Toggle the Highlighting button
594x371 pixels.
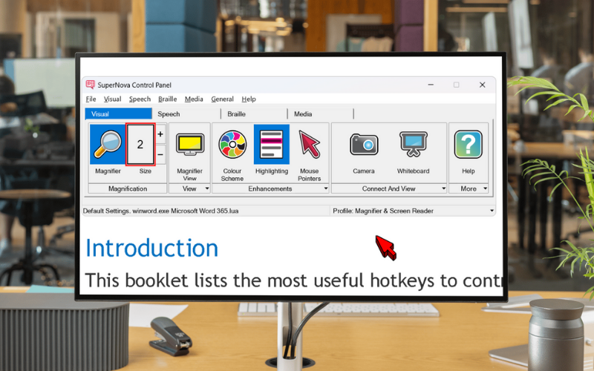tap(272, 144)
